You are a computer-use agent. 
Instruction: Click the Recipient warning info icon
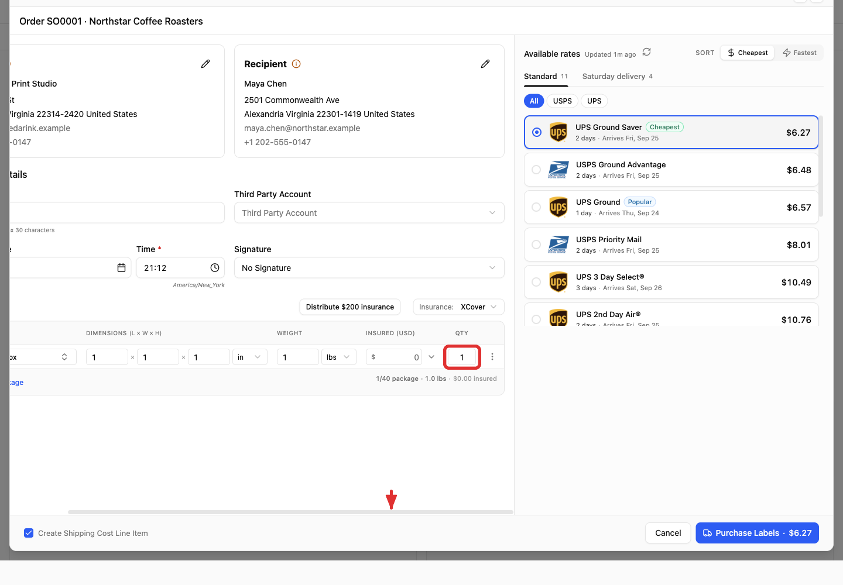pos(296,64)
